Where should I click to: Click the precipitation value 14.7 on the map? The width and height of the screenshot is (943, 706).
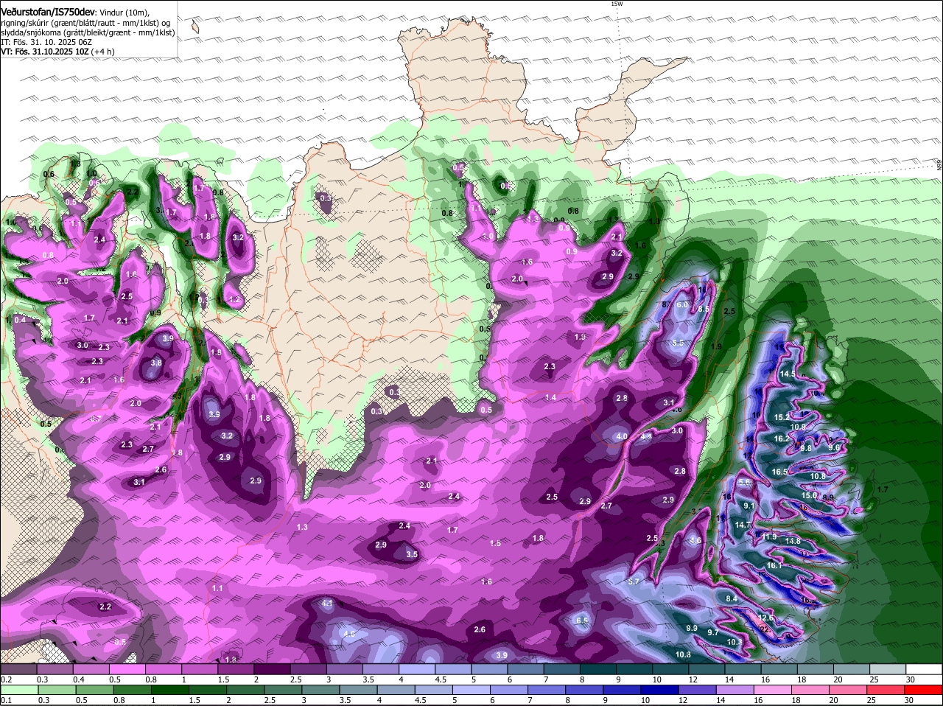[743, 525]
